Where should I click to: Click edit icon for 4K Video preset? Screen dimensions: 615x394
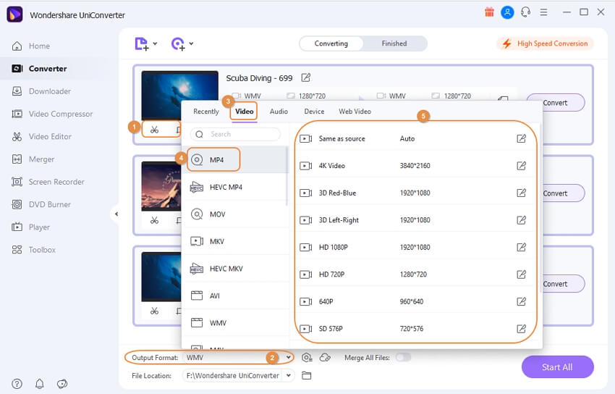521,166
